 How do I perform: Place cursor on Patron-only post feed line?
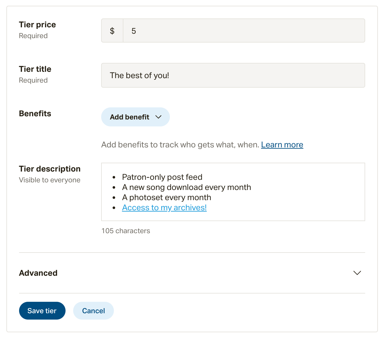(162, 177)
